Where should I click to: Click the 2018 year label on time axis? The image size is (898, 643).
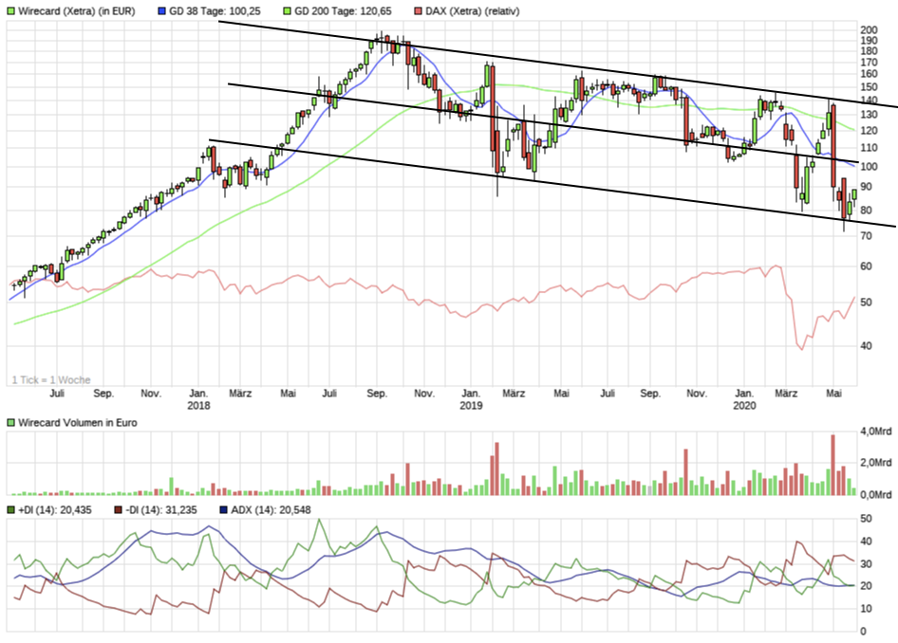198,406
